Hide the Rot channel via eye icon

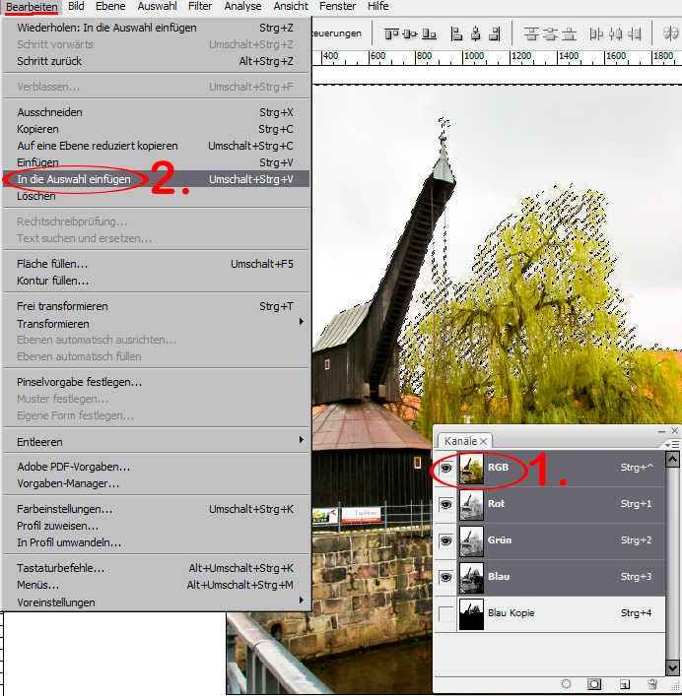click(x=445, y=505)
